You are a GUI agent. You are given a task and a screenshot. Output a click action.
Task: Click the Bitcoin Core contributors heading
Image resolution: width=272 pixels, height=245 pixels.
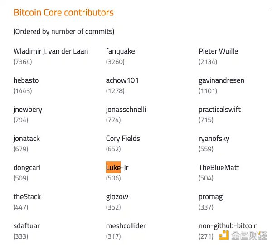[x=63, y=13]
